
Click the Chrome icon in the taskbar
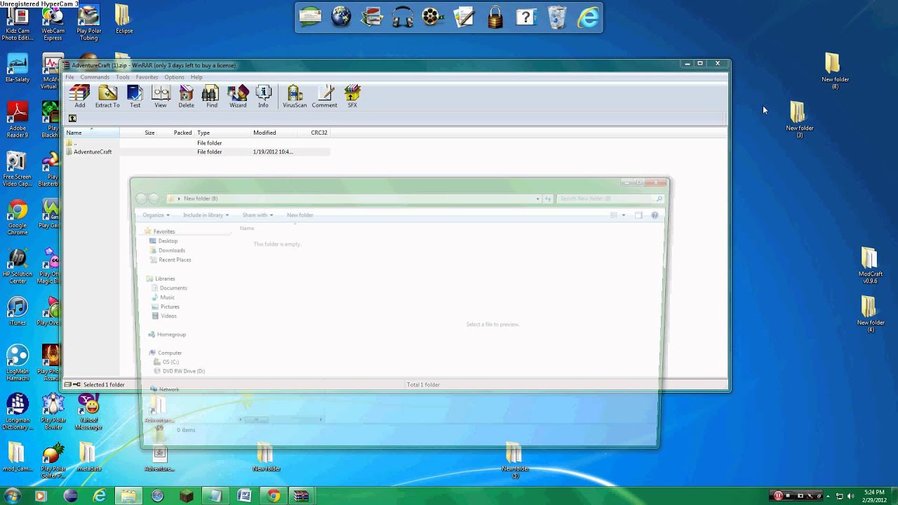[274, 496]
